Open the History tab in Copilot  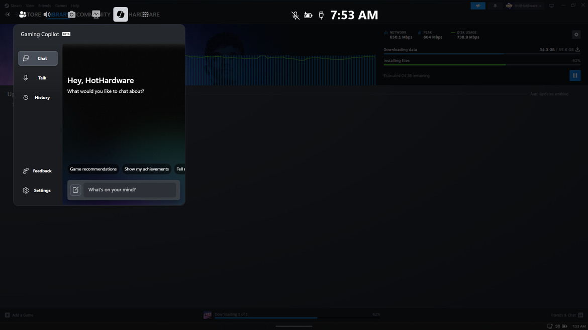click(38, 98)
